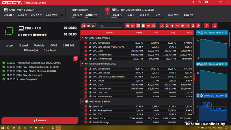Click the clock speed gauge filter icon

click(x=188, y=26)
